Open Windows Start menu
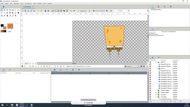This screenshot has height=107, width=190. 2,105
